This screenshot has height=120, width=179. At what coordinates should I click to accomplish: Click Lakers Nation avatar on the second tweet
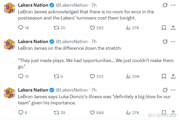pos(9,45)
